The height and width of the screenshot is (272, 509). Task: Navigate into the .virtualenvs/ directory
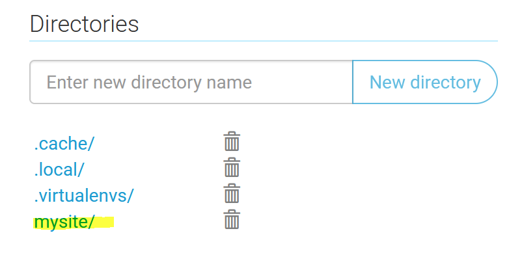pos(84,195)
